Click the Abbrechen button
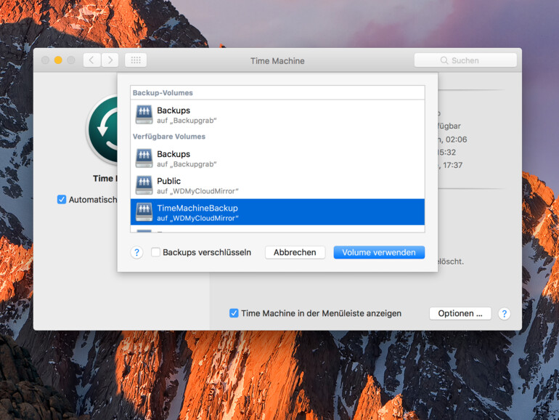The image size is (559, 420). (295, 252)
